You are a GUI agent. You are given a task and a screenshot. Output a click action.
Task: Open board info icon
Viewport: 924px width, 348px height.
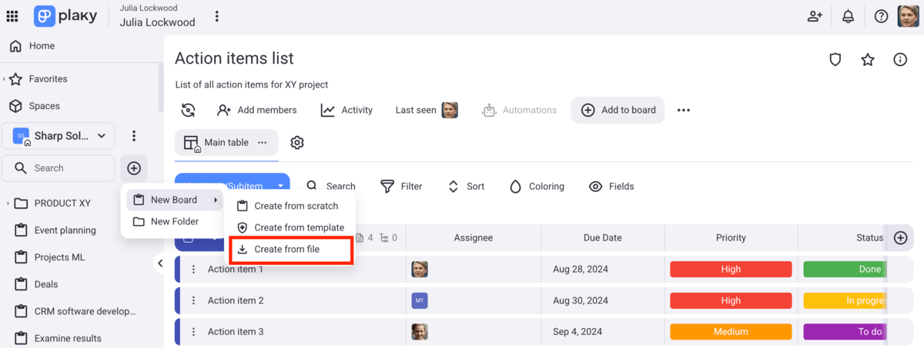900,60
